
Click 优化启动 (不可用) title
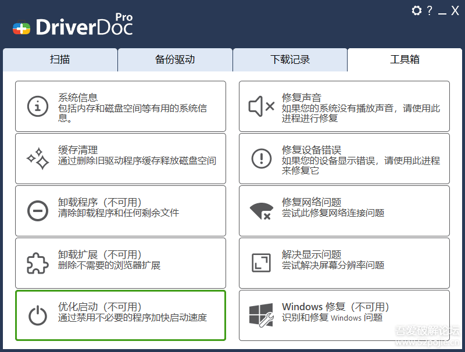99,307
